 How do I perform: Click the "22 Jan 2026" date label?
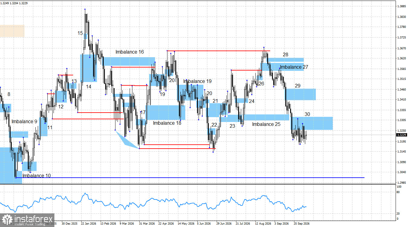click(x=88, y=224)
